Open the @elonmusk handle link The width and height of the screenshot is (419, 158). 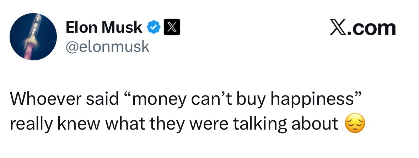[107, 47]
